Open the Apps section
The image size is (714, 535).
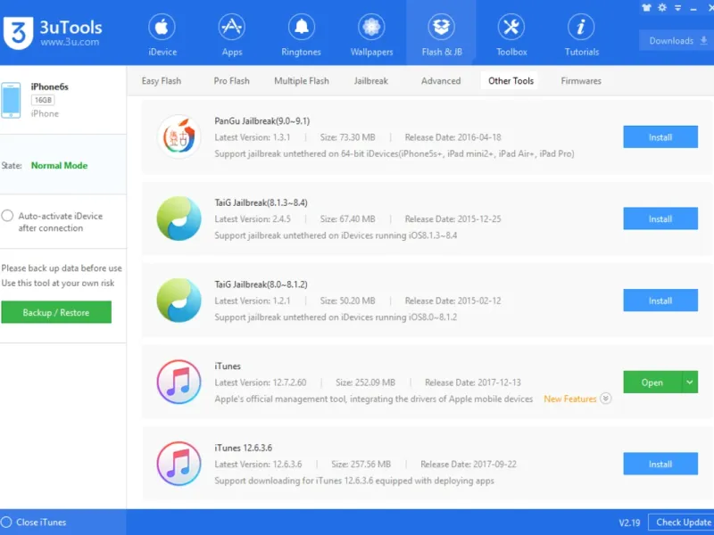pyautogui.click(x=232, y=35)
